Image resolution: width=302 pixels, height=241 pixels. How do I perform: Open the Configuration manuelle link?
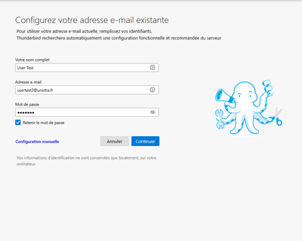point(37,142)
